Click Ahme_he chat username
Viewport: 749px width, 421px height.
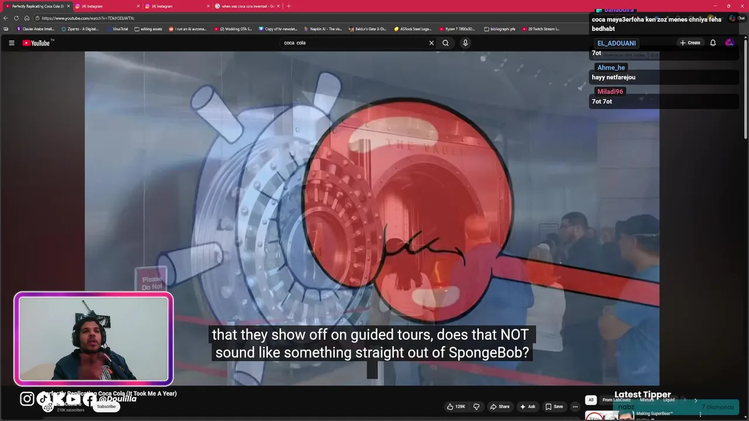(611, 67)
